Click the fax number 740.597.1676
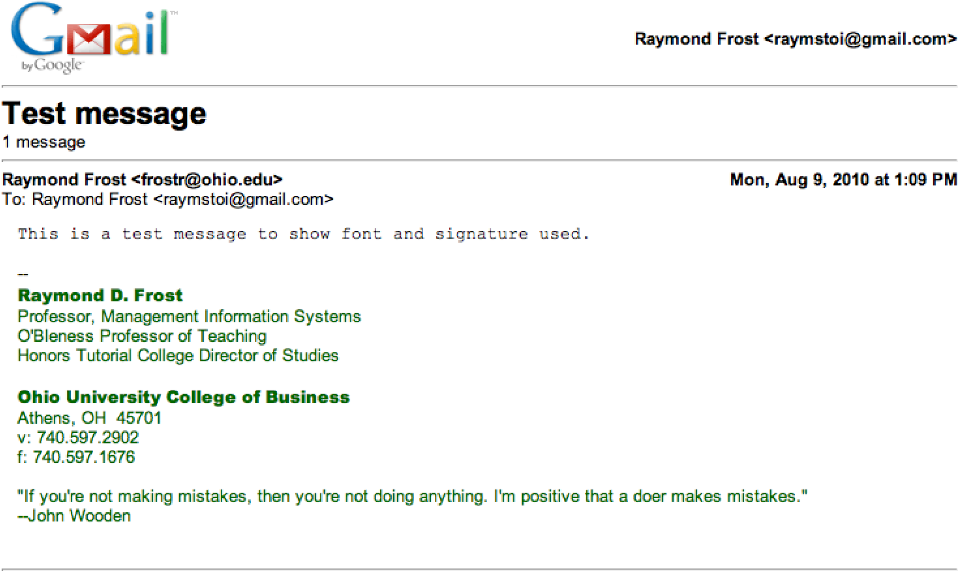This screenshot has height=571, width=958. (84, 457)
